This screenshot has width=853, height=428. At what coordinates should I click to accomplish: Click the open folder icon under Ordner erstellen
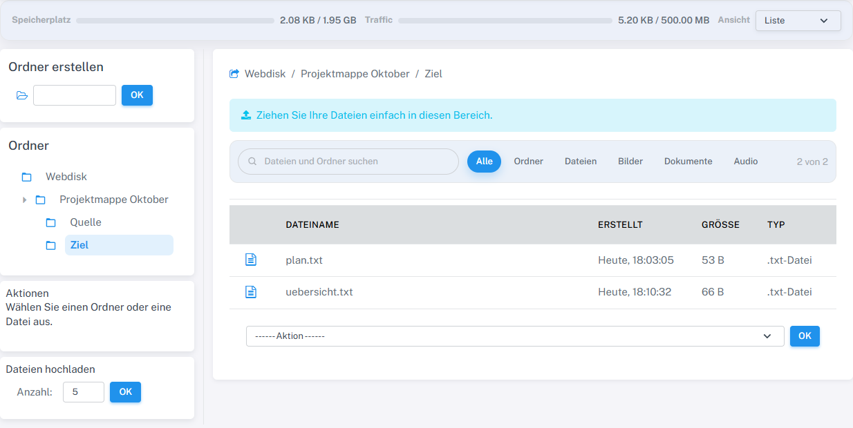22,95
